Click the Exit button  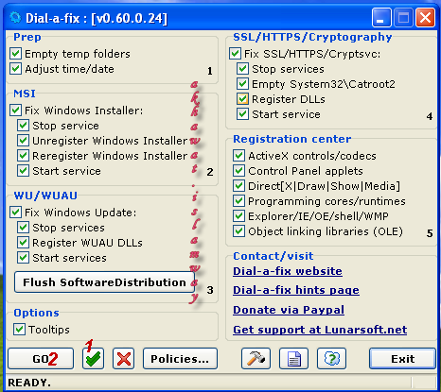tap(402, 358)
